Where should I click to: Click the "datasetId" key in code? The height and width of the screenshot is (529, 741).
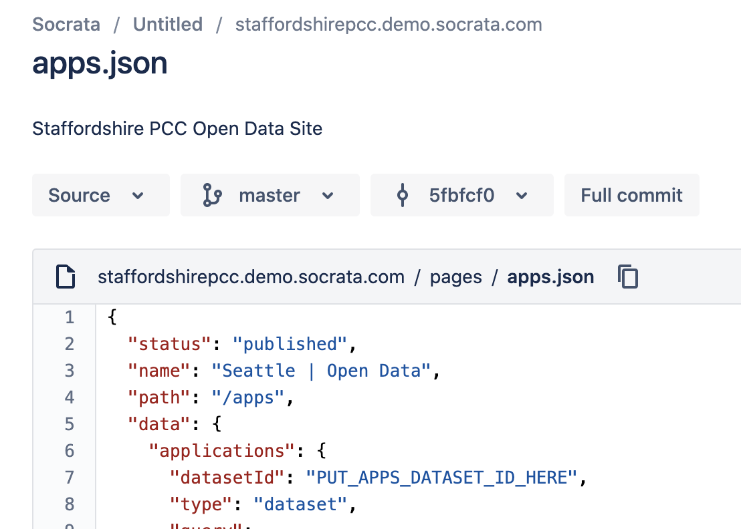tap(227, 478)
